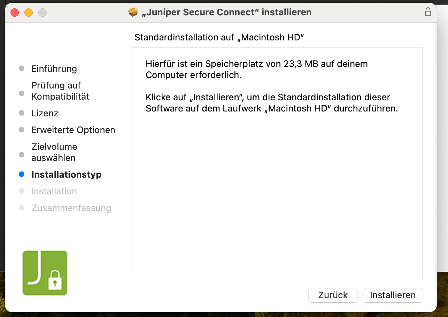
Task: Click the Installieren button
Action: [393, 295]
